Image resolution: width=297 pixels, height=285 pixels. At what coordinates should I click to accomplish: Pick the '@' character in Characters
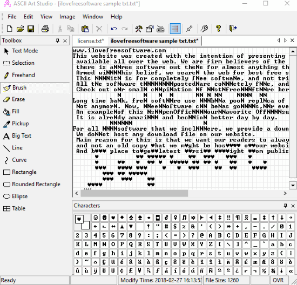click(202, 235)
